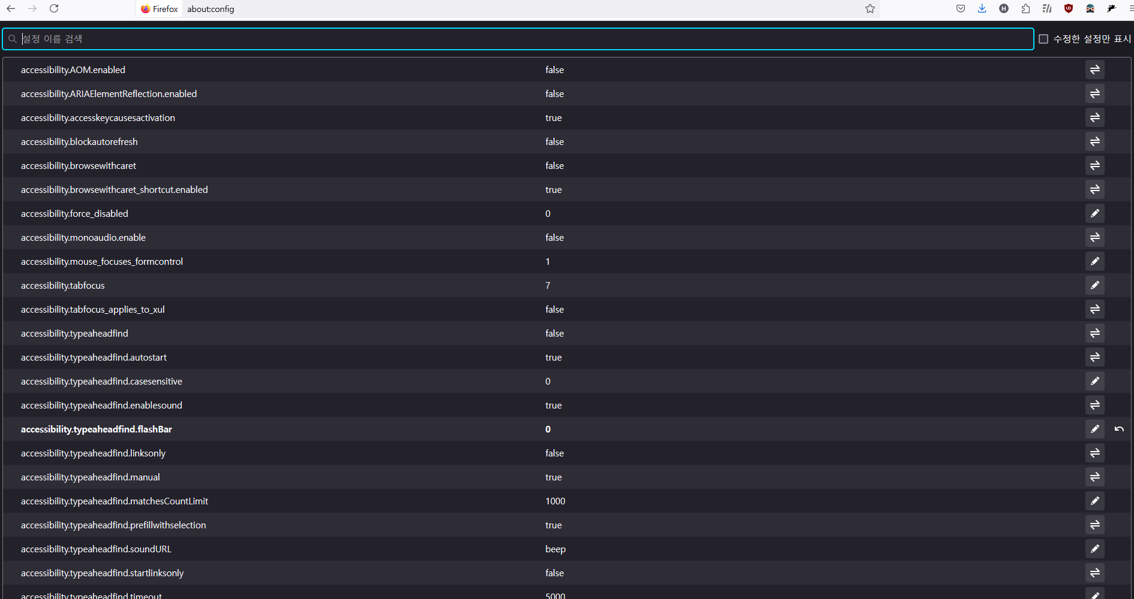This screenshot has height=599, width=1134.
Task: Edit accessibility.typeaheadfind.flashBar with the pencil
Action: (1095, 429)
